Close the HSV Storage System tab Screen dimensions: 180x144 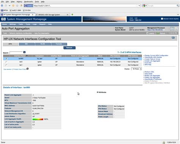[x=68, y=14]
